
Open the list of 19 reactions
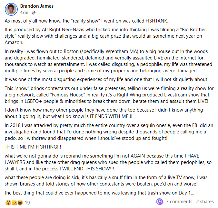pos(27,203)
